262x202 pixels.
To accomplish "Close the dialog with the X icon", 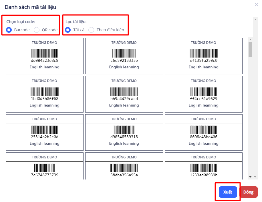I will tap(256, 5).
